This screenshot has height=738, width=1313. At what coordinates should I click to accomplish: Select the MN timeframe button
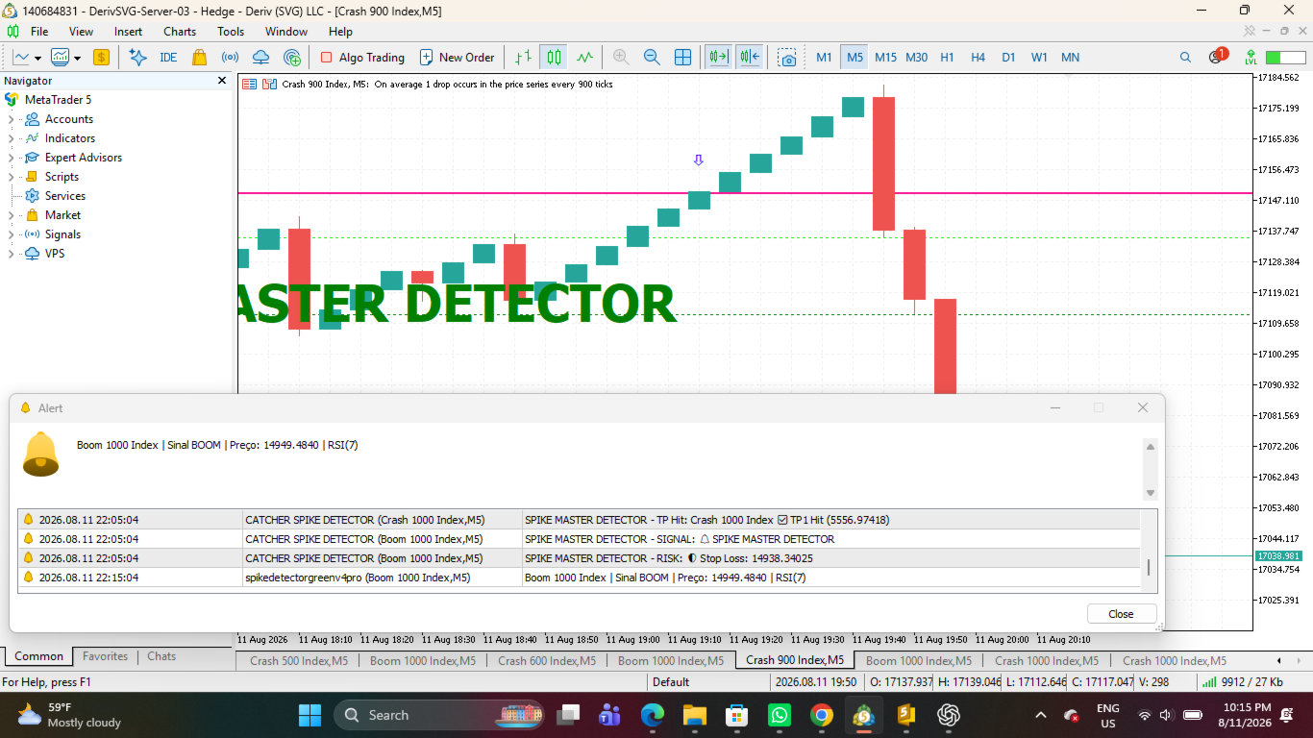1070,58
